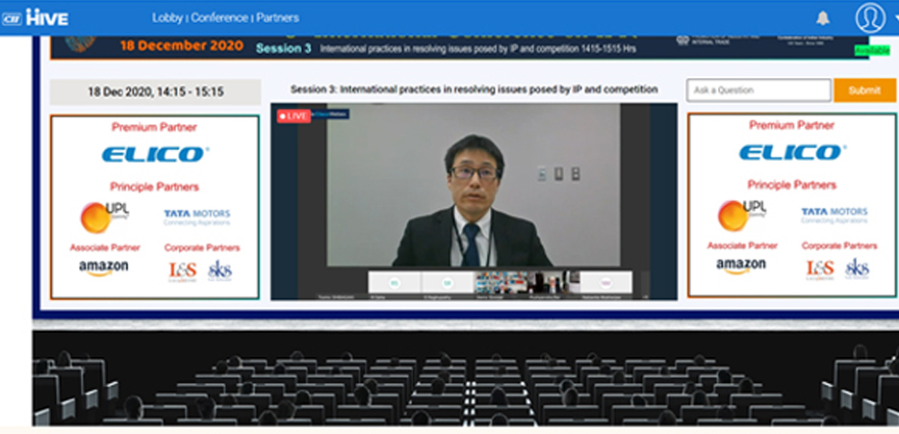The height and width of the screenshot is (434, 899).
Task: Click right Principle Partners heading
Action: coord(792,185)
